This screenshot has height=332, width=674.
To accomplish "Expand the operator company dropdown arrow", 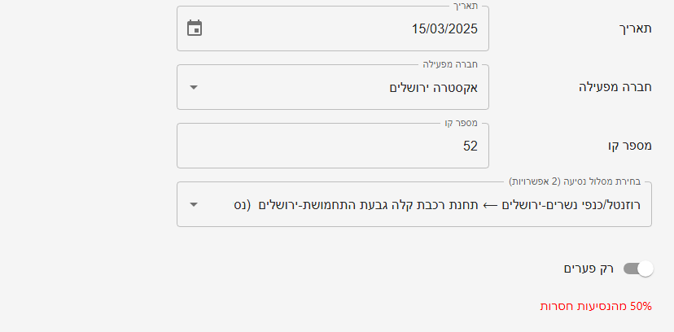I will (194, 87).
